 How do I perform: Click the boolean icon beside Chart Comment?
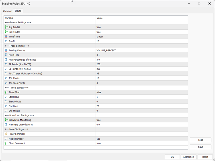click(x=6, y=143)
